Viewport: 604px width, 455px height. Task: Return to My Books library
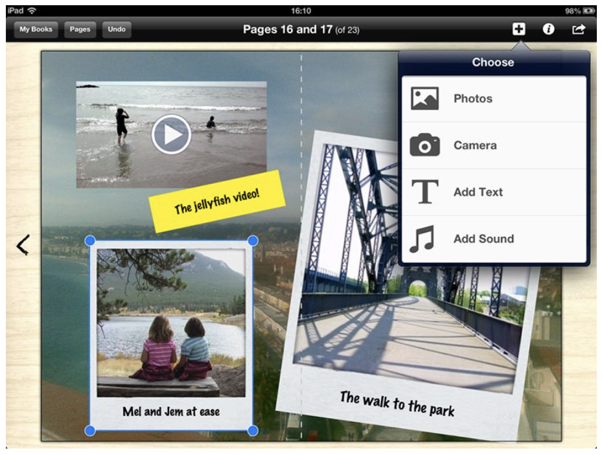tap(36, 29)
